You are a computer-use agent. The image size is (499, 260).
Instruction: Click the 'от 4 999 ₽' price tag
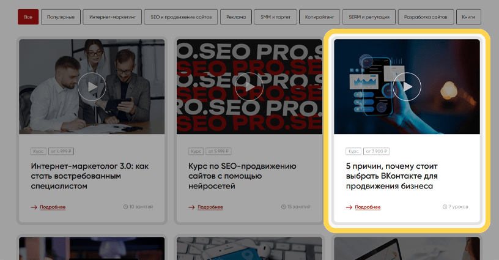click(61, 151)
